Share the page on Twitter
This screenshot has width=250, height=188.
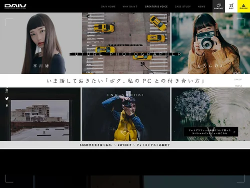pyautogui.click(x=7, y=98)
